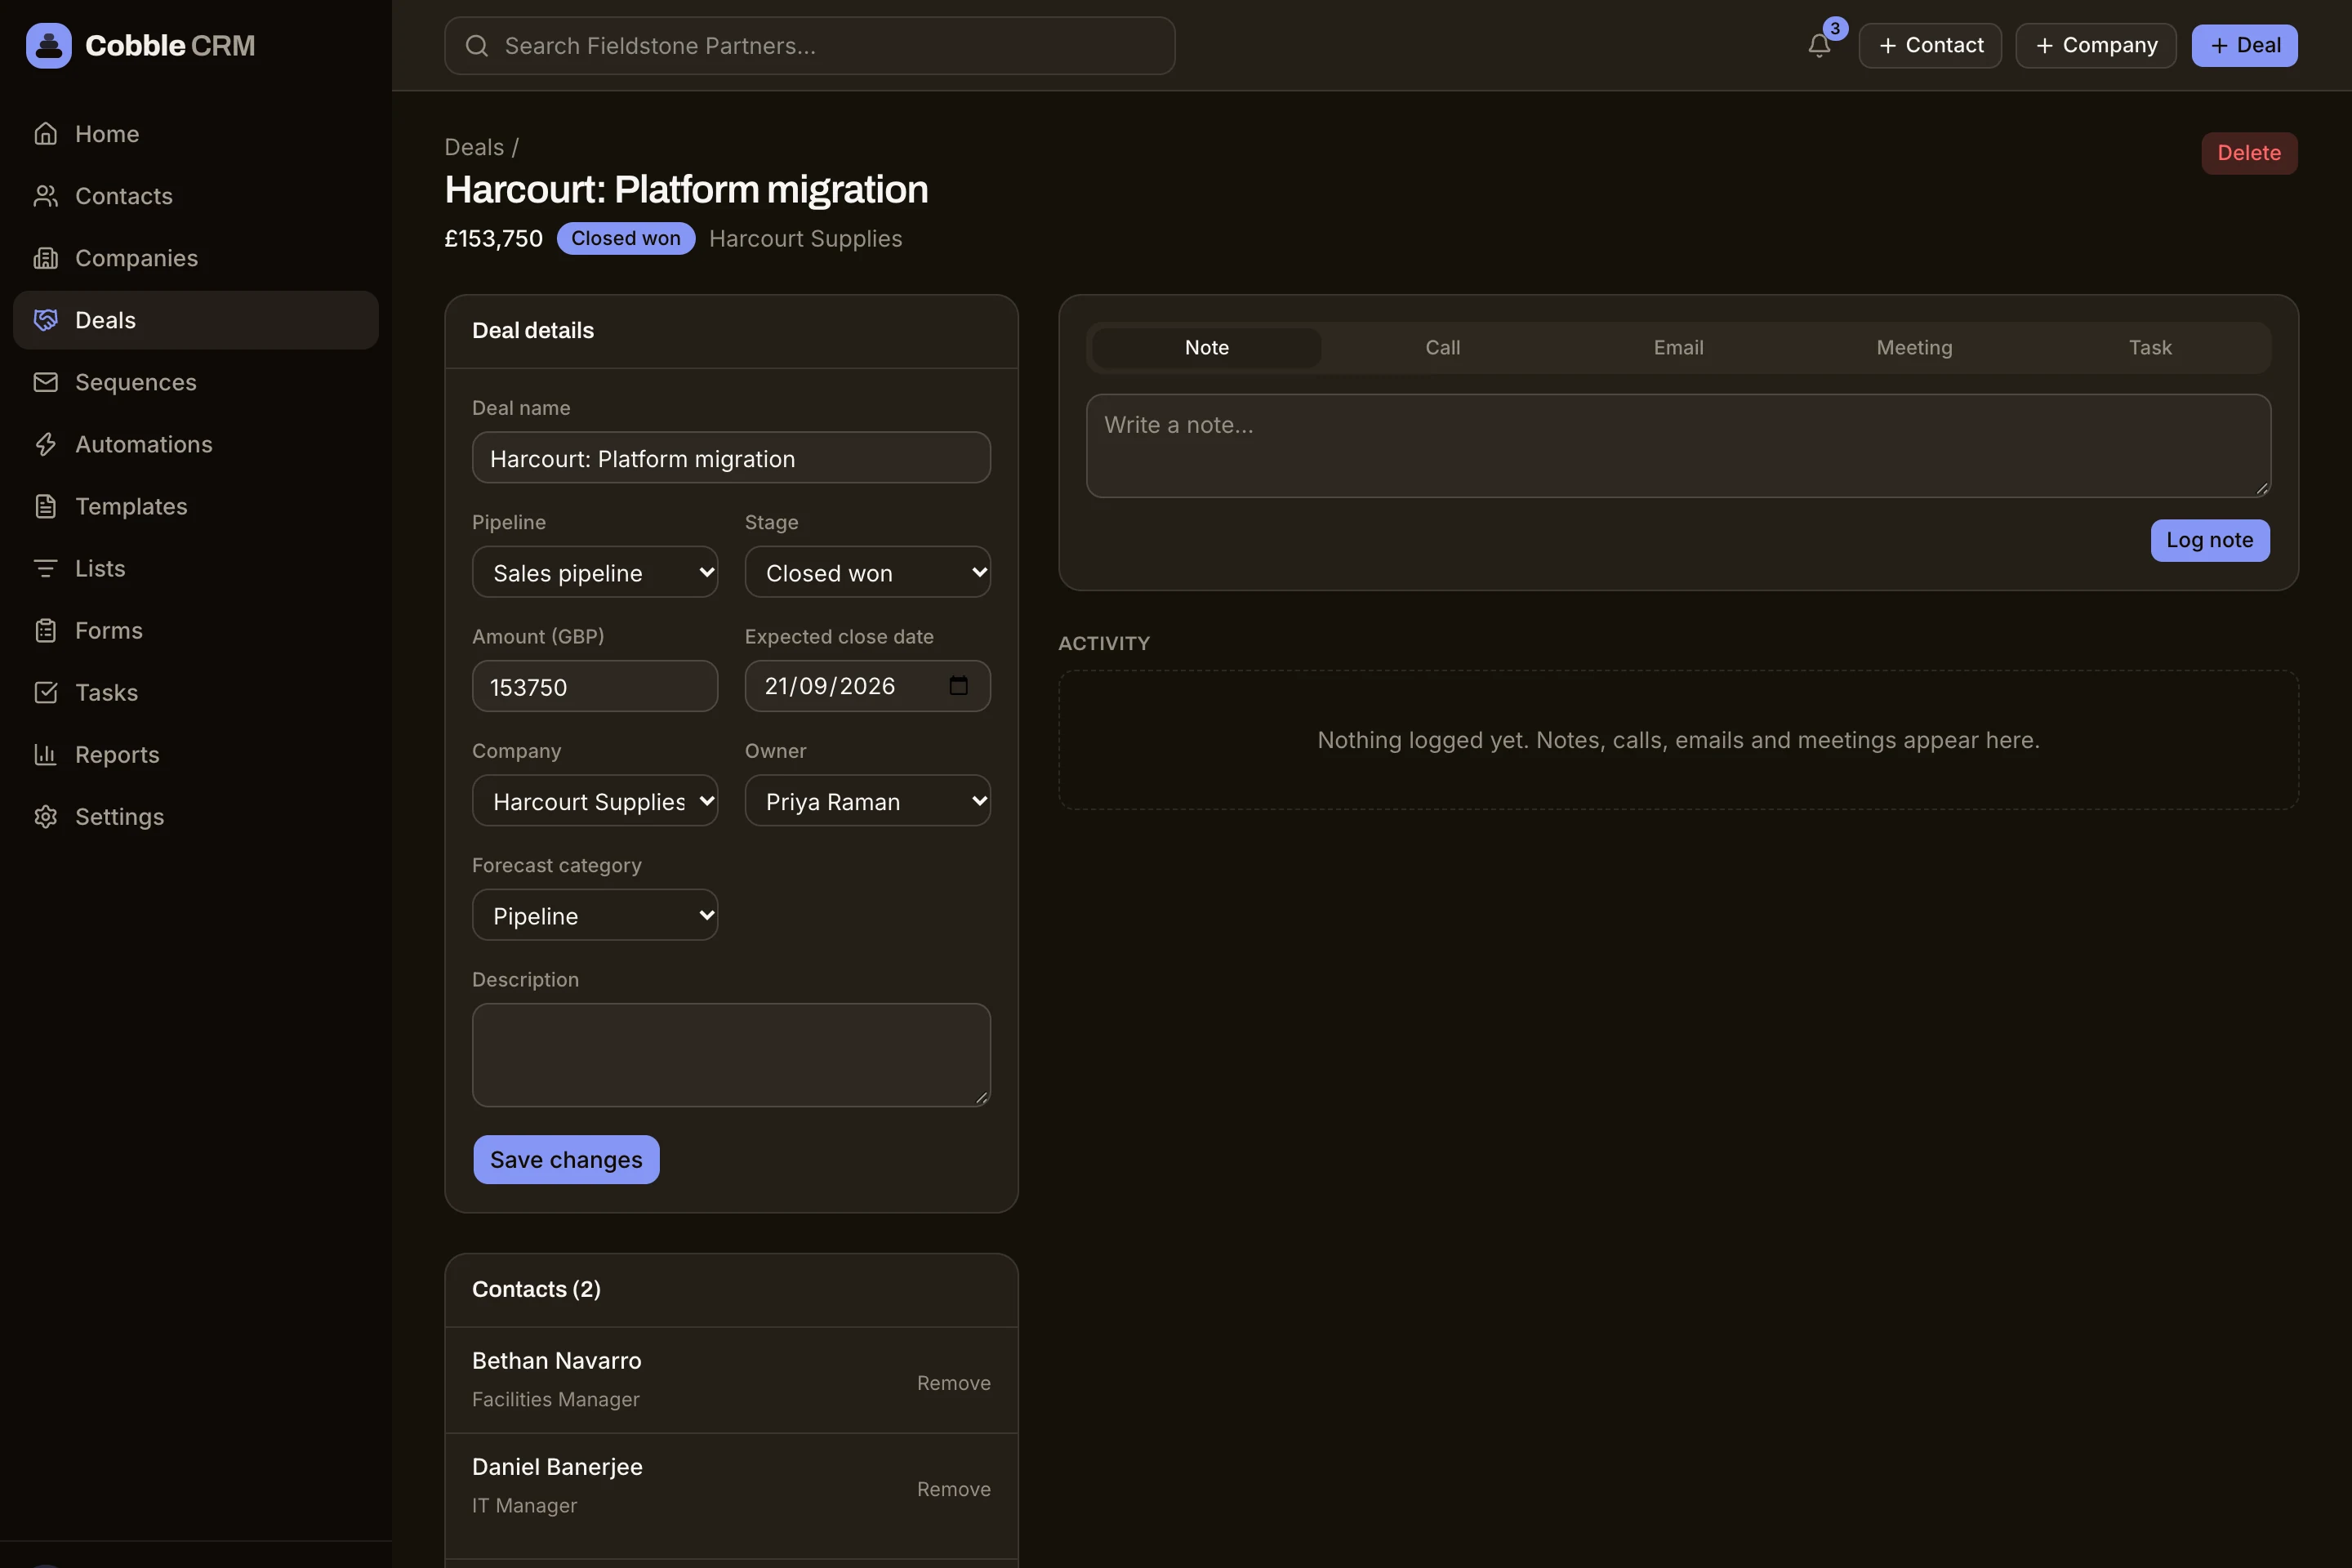Click the Description text area
The height and width of the screenshot is (1568, 2352).
click(731, 1055)
